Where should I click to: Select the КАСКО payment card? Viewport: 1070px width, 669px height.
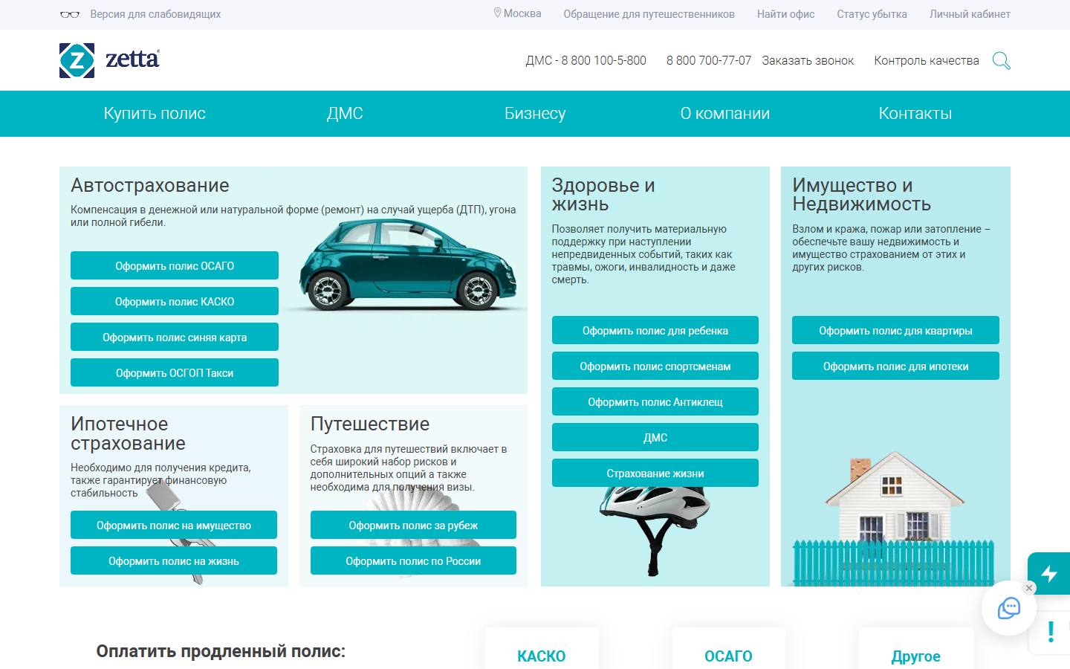[x=542, y=649]
